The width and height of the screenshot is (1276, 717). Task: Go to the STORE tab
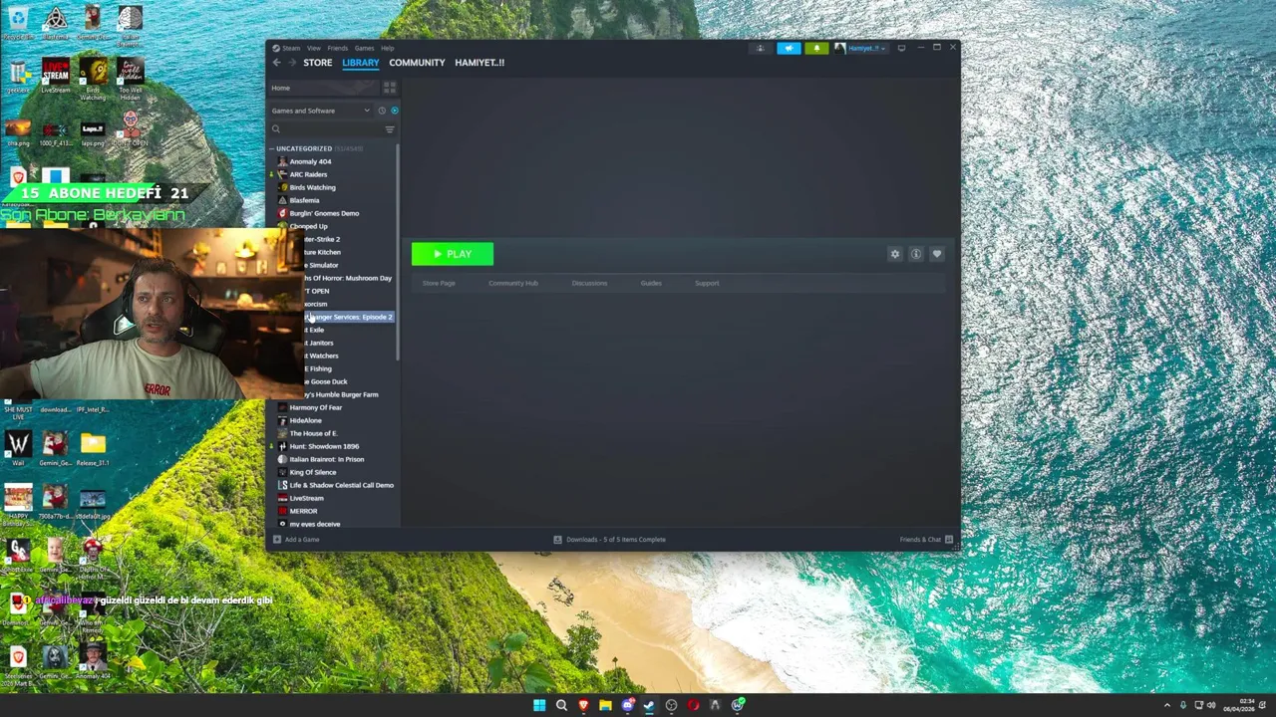(x=318, y=63)
